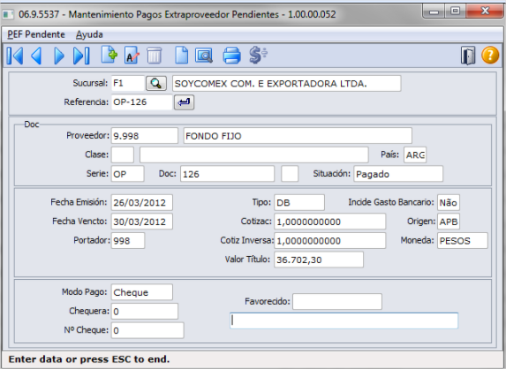
Task: Click Proveedor code field 9.998
Action: [144, 136]
